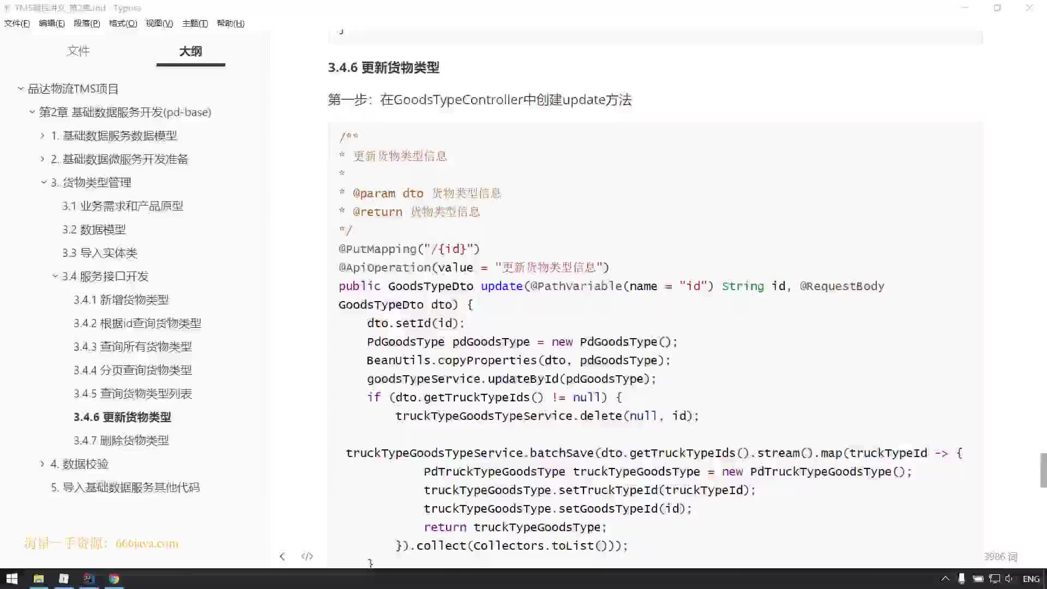Image resolution: width=1047 pixels, height=589 pixels.
Task: Click the 3986 词 word count indicator
Action: click(1001, 556)
